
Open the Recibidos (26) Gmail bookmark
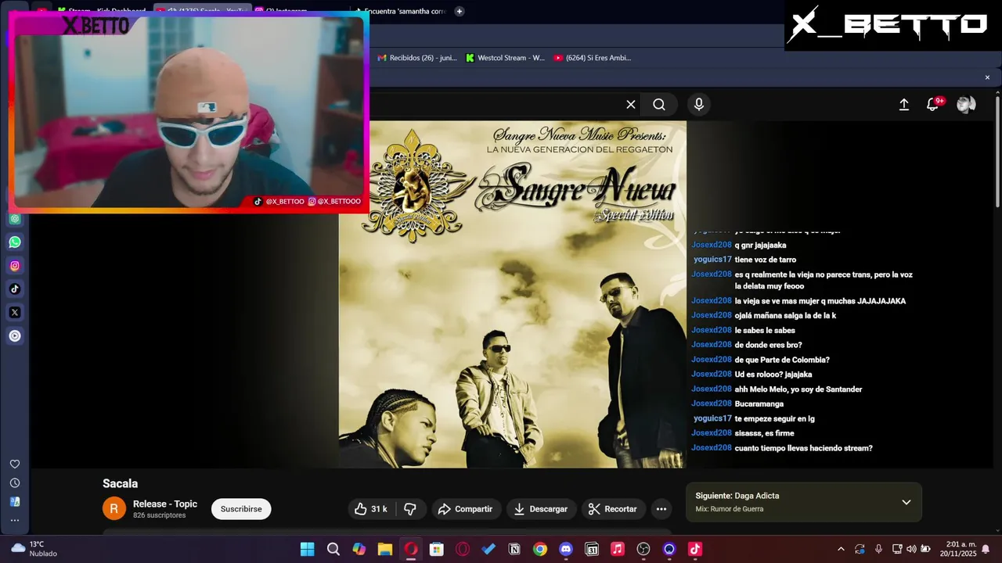point(417,58)
